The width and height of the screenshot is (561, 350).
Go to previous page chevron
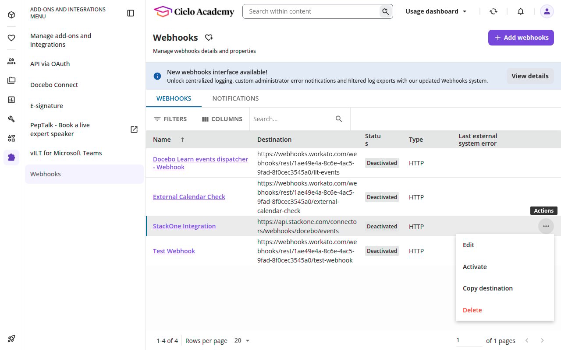[527, 340]
